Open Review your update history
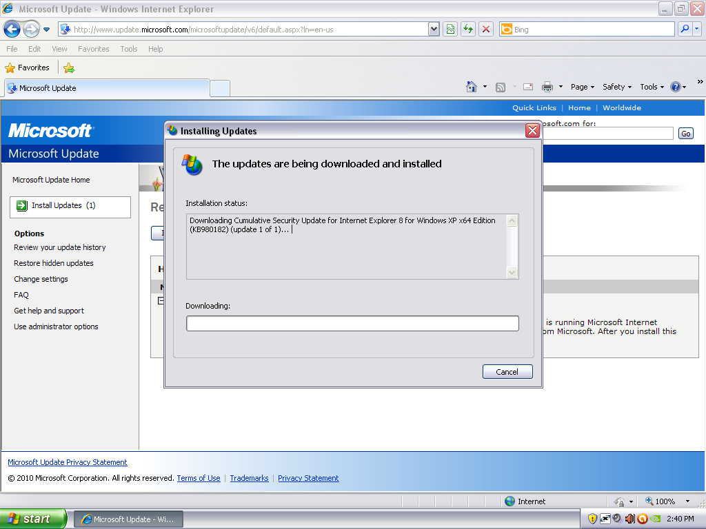Viewport: 706px width, 529px height. click(60, 247)
